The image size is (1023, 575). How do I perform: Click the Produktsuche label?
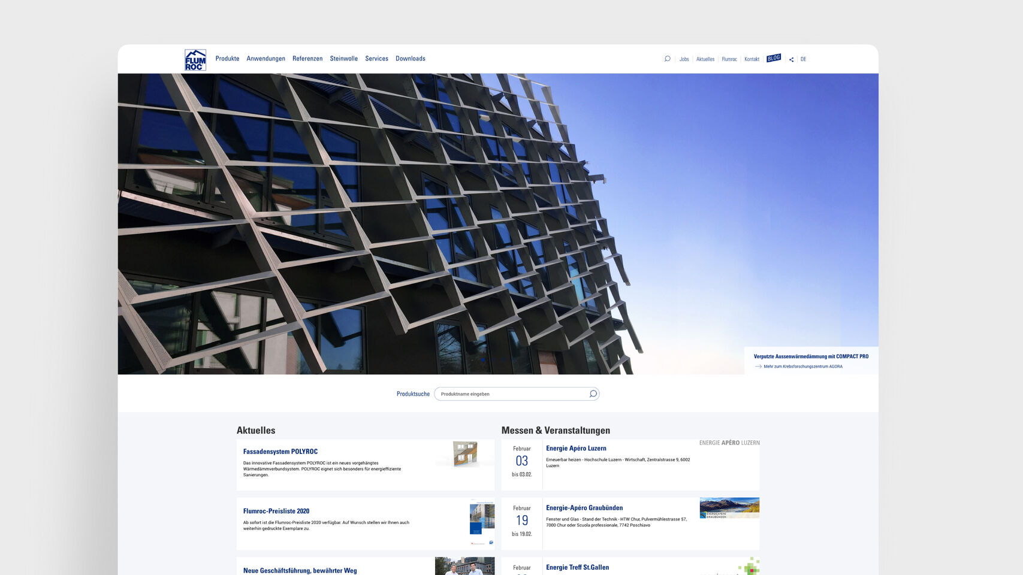[413, 394]
